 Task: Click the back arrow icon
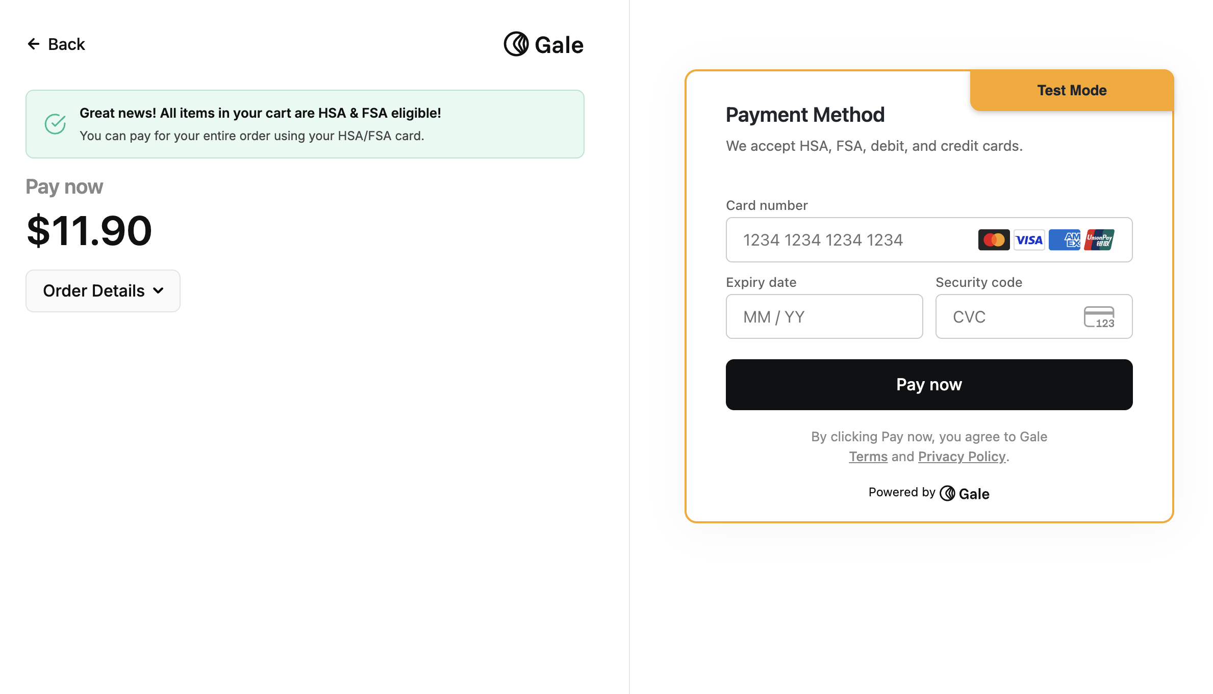point(34,44)
